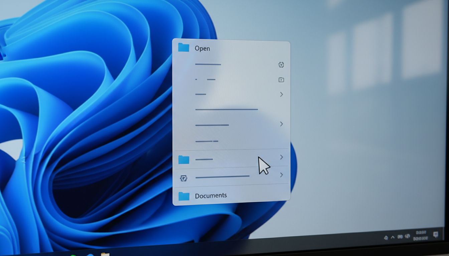Click the folder icon beside Documents
The image size is (449, 256).
[184, 196]
